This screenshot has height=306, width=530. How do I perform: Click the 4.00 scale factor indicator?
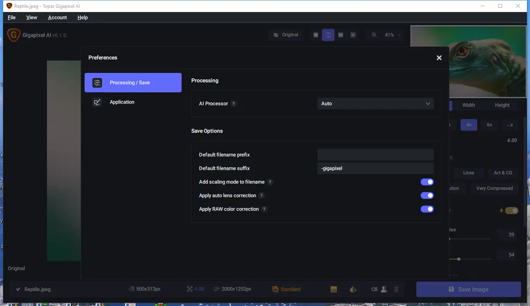click(x=196, y=289)
